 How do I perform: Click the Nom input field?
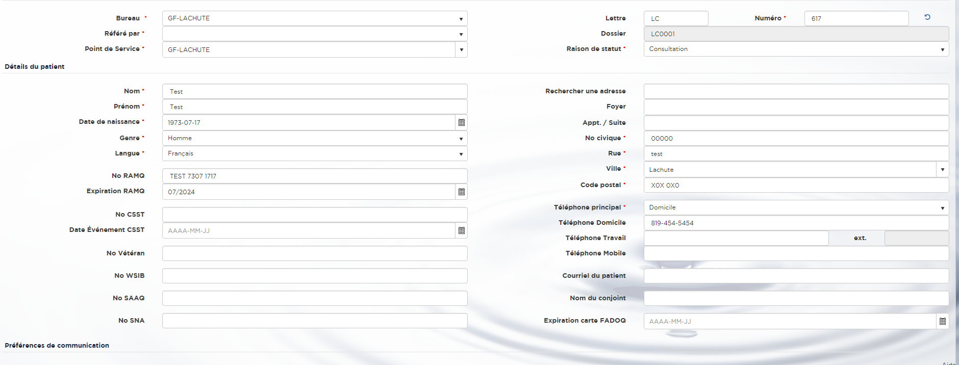click(314, 91)
